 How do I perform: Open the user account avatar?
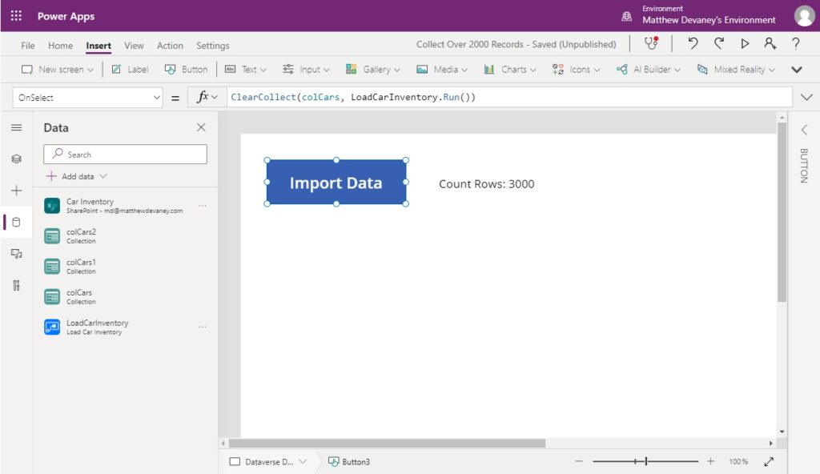[804, 16]
